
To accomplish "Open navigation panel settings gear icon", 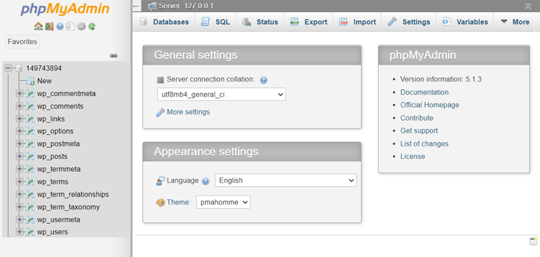I will 81,26.
